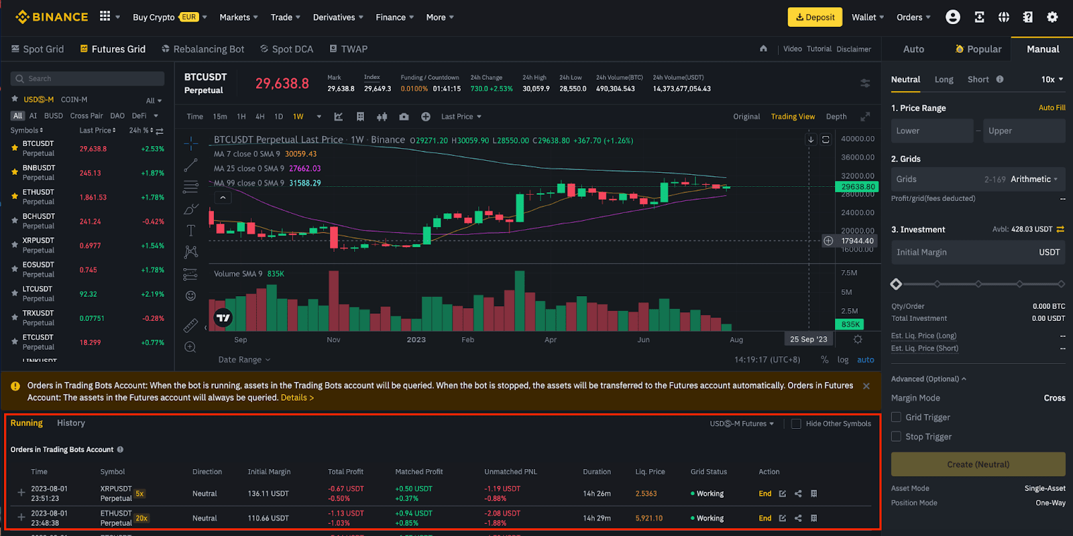The image size is (1073, 536).
Task: Open the settings gear in top bar
Action: (1052, 17)
